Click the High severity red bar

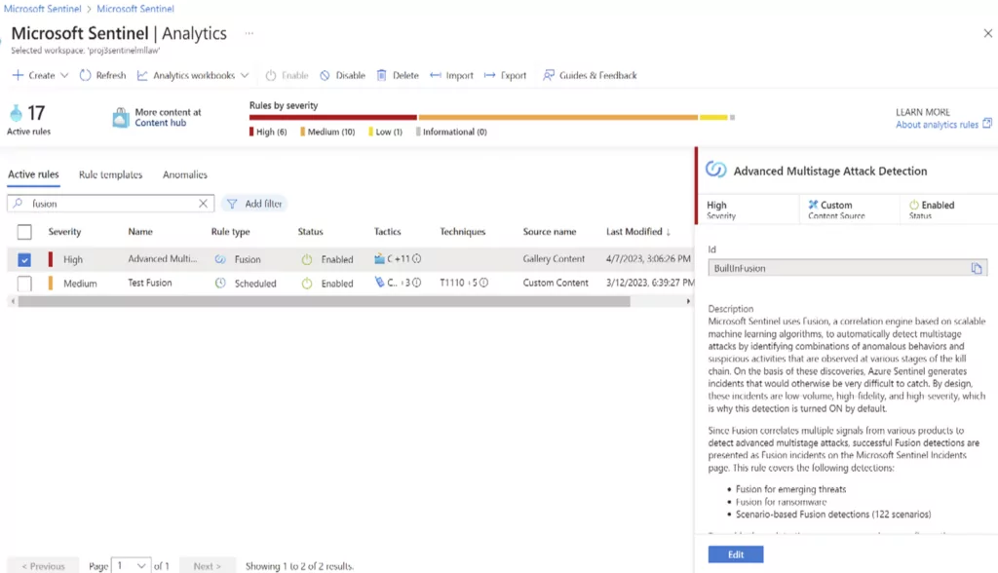[x=333, y=117]
